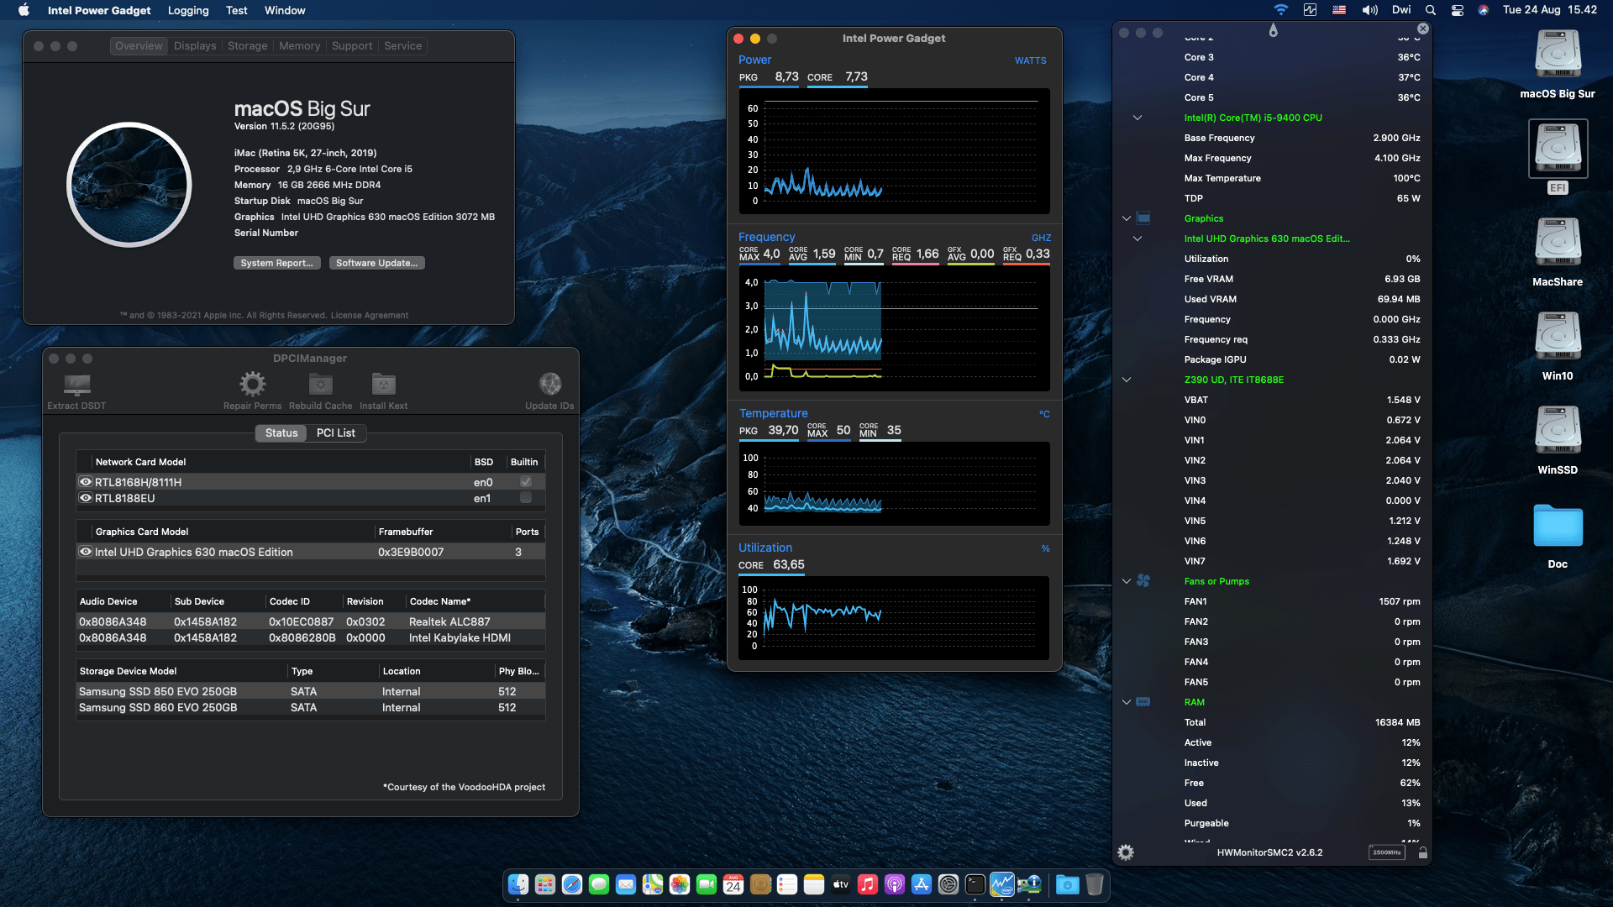Open Finder from the Dock

[518, 884]
